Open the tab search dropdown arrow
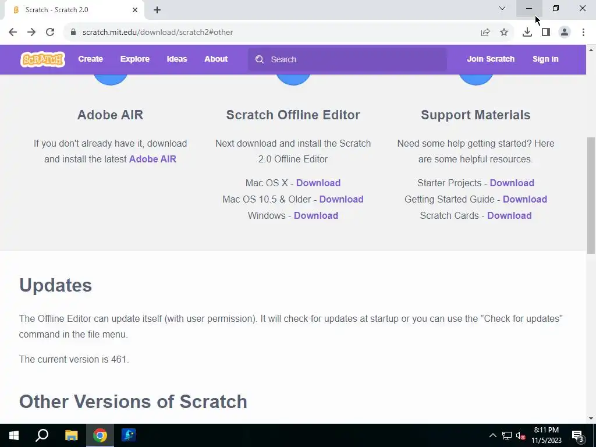The height and width of the screenshot is (447, 596). point(502,8)
